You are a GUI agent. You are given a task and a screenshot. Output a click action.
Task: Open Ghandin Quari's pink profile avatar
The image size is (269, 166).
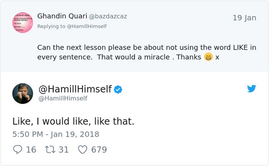(23, 23)
